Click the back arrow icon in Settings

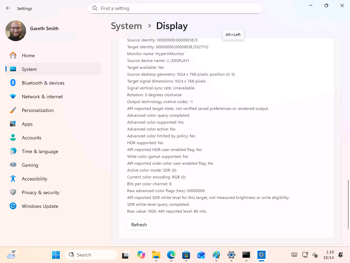coord(8,8)
